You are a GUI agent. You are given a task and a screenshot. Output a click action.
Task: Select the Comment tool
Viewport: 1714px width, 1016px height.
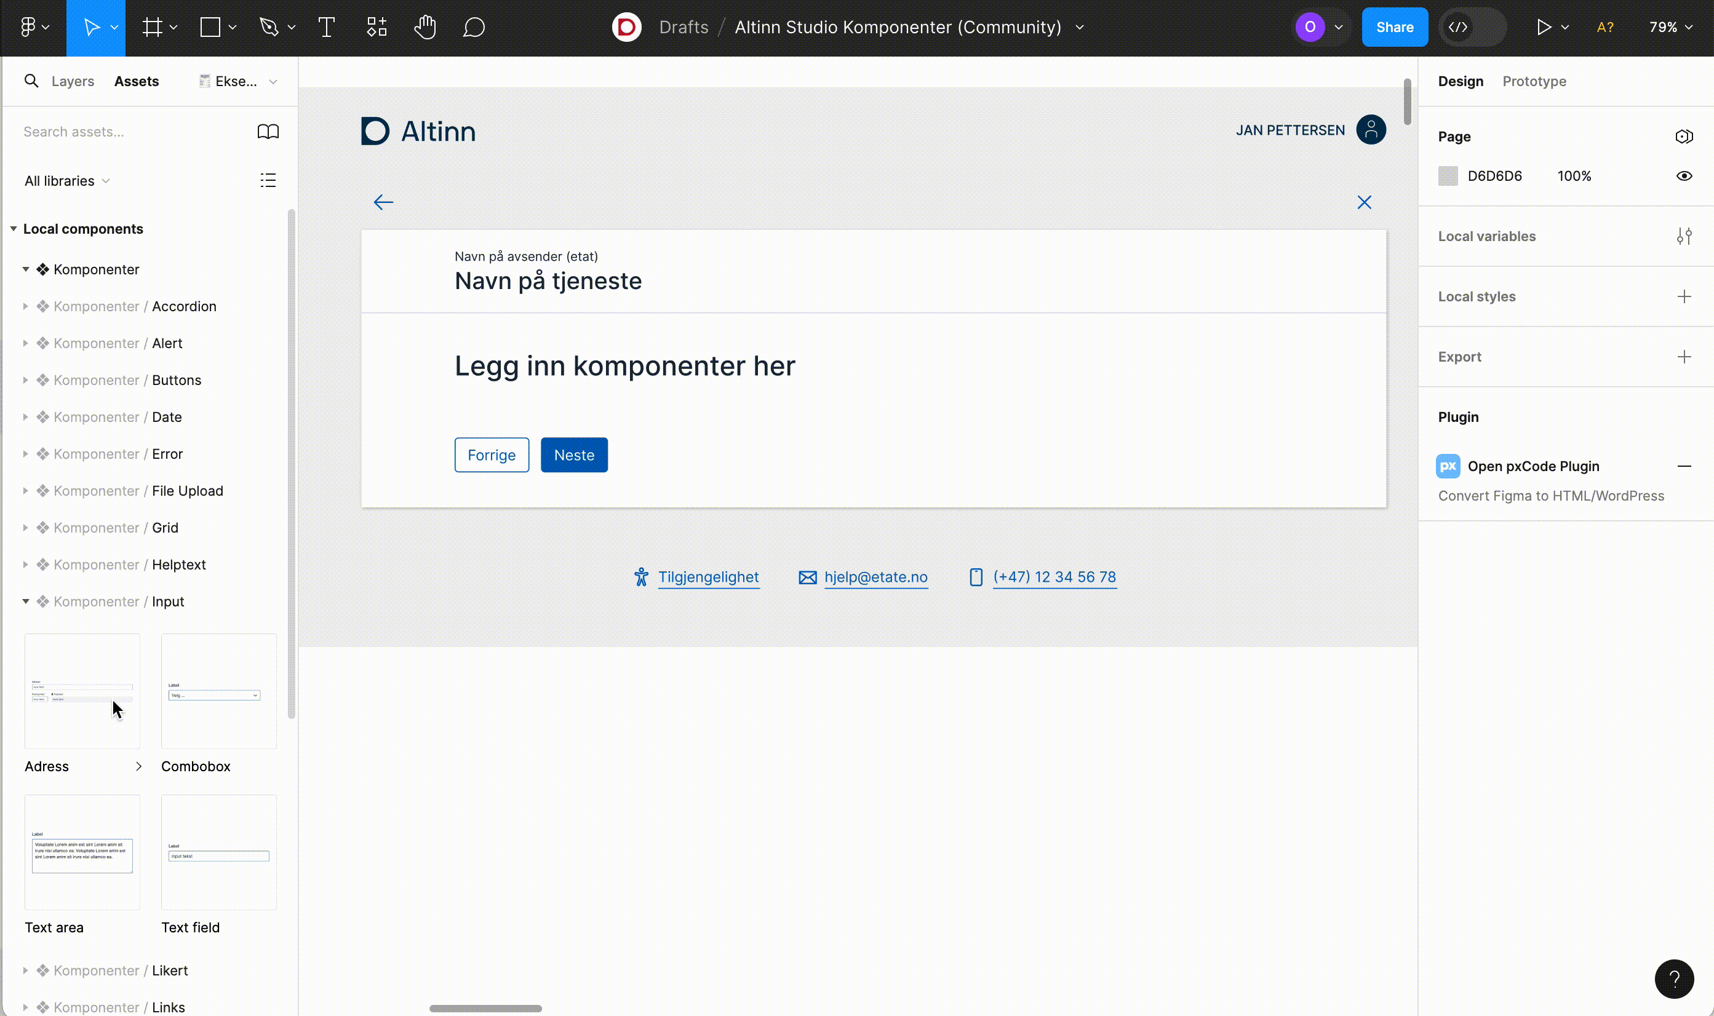tap(474, 28)
